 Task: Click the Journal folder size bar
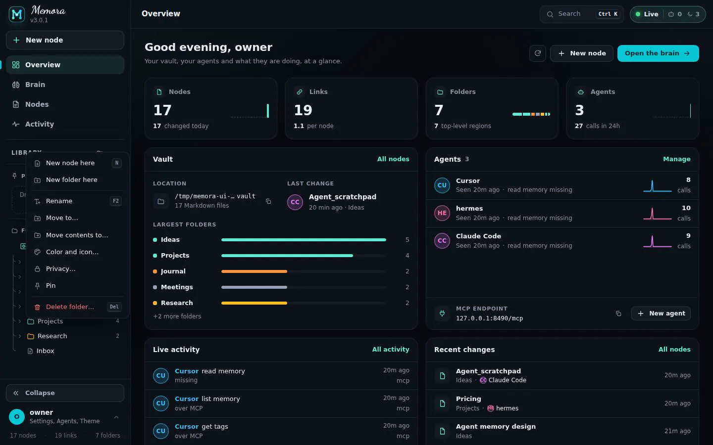click(x=304, y=271)
